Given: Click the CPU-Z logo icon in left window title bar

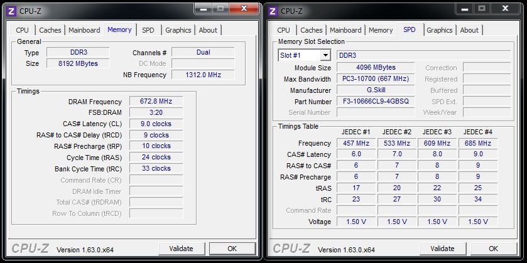Looking at the screenshot, I should coord(11,11).
